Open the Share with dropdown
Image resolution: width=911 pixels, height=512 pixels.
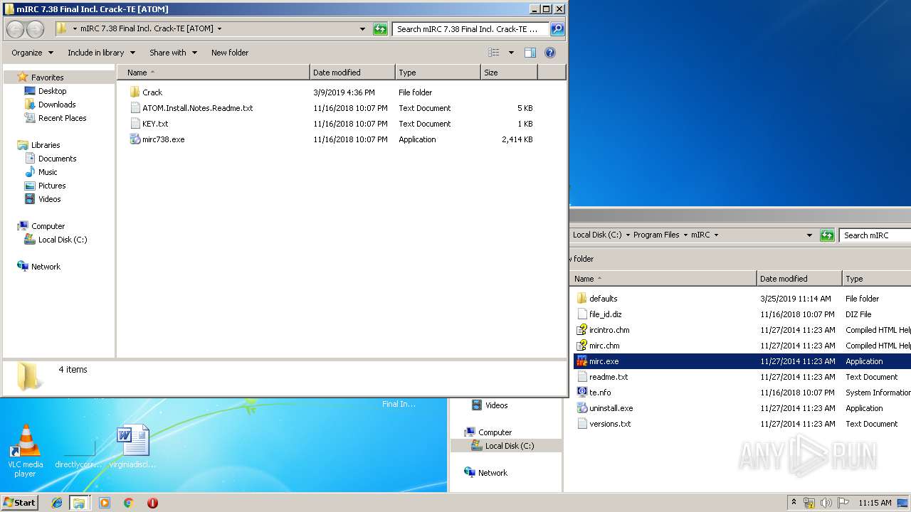pos(173,53)
